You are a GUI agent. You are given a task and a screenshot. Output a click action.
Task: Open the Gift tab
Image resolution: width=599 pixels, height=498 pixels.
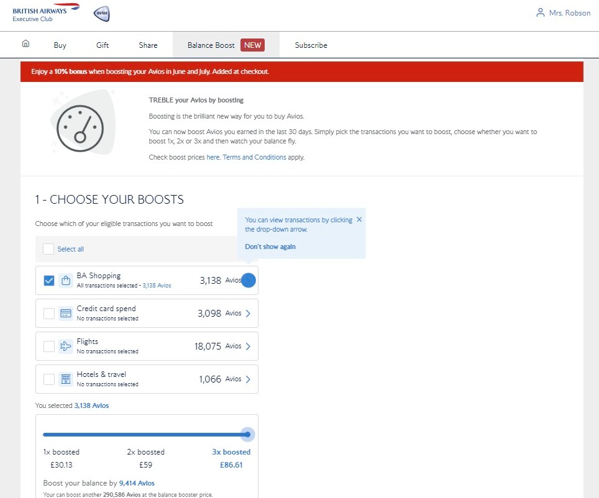102,45
